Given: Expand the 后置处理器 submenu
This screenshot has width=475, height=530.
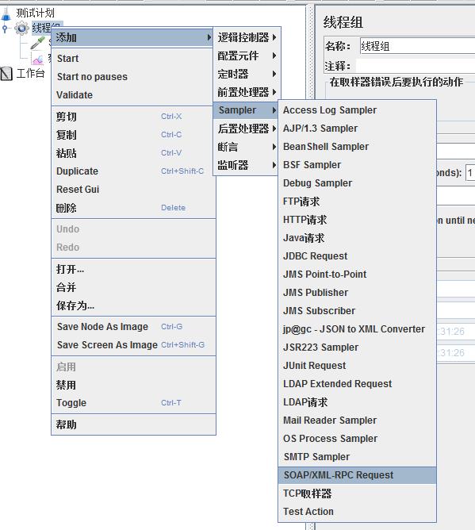Looking at the screenshot, I should point(247,129).
